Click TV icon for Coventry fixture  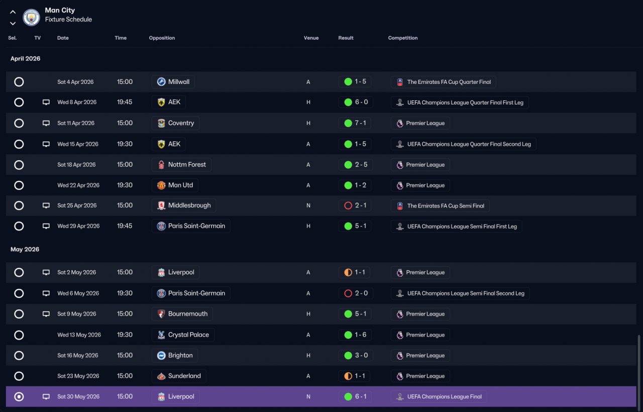click(x=46, y=123)
